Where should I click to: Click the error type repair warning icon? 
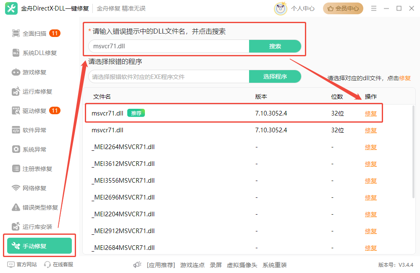[x=16, y=207]
